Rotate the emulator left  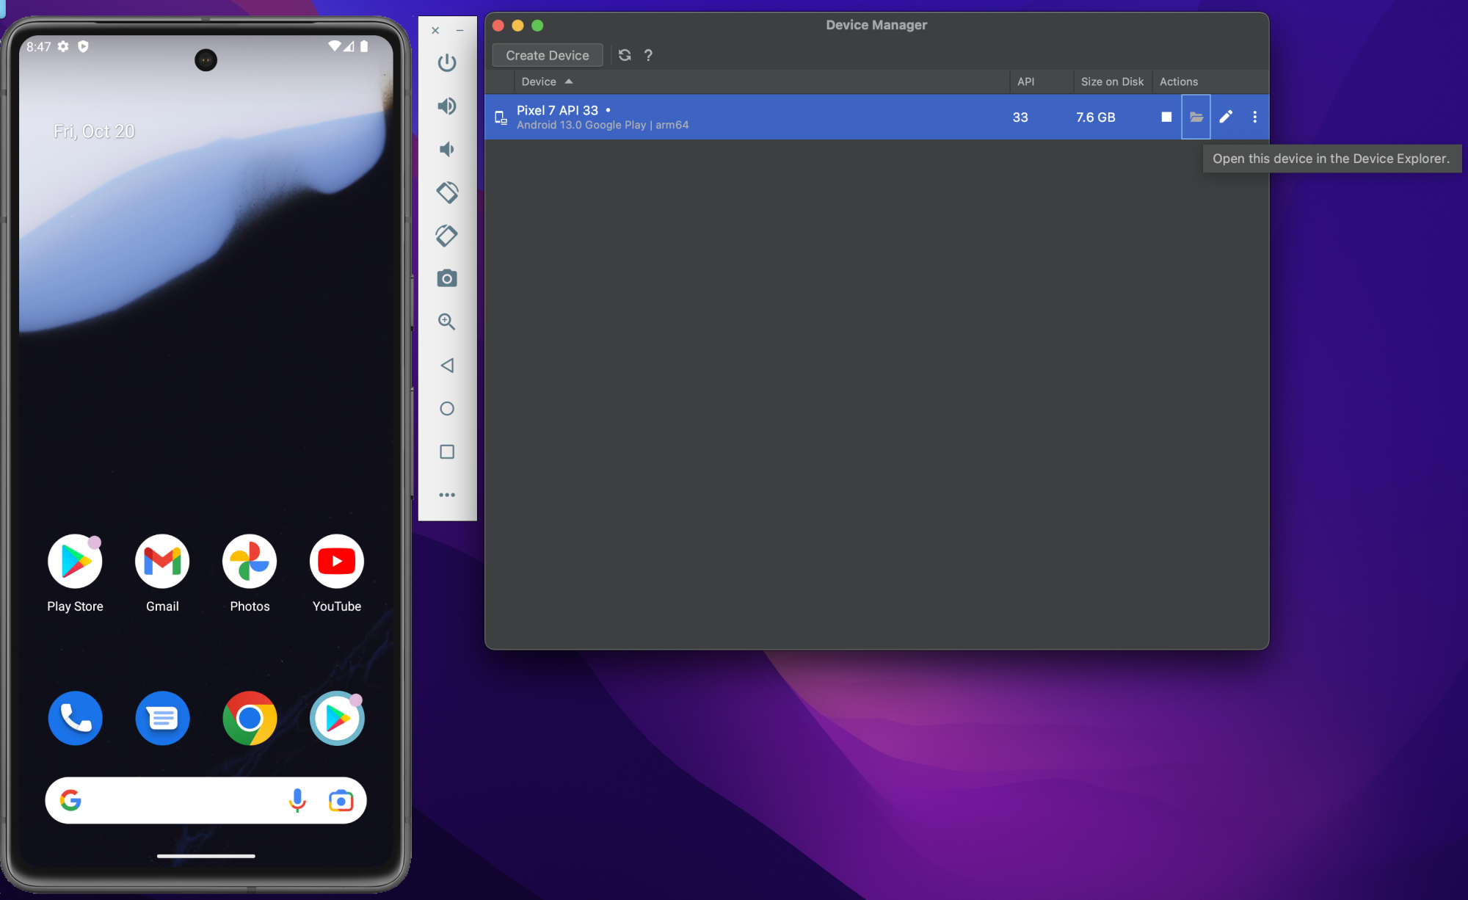pos(447,192)
